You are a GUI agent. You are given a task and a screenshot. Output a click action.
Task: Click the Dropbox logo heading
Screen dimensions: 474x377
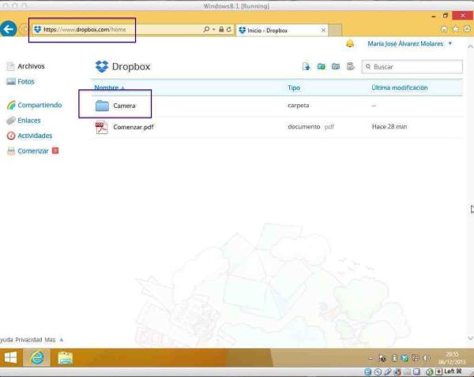click(122, 66)
